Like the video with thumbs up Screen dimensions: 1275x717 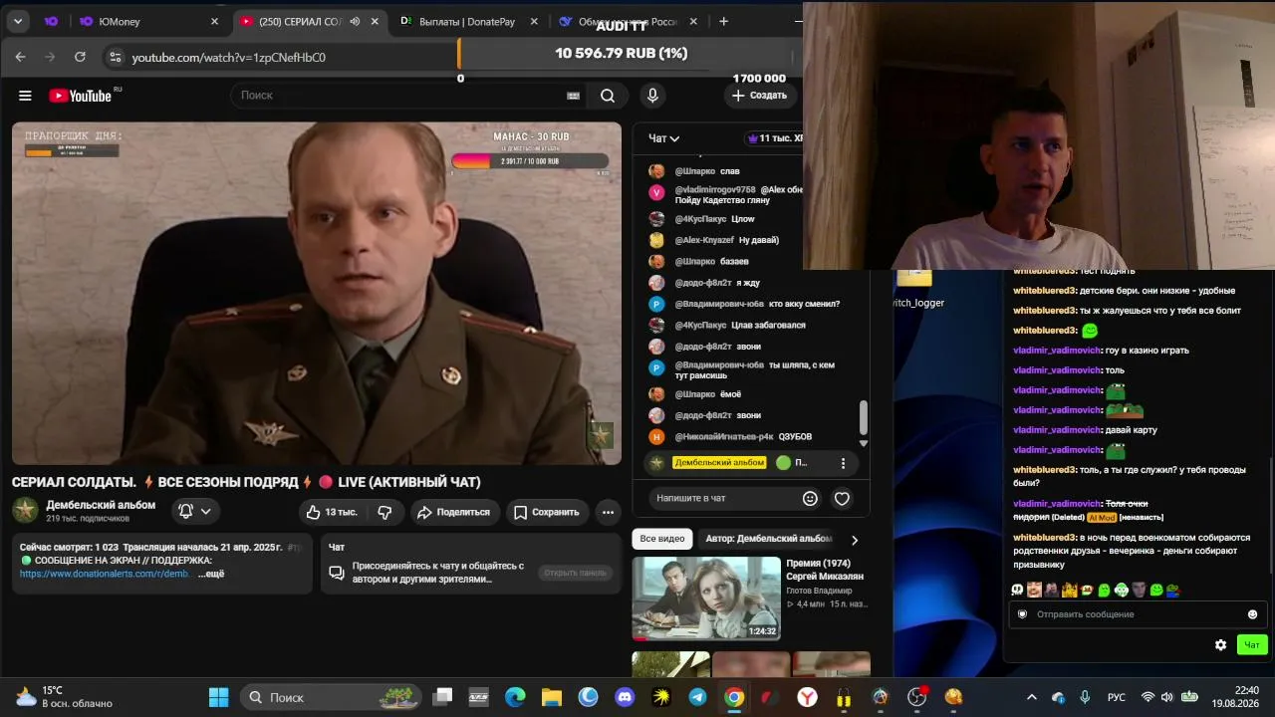click(332, 512)
